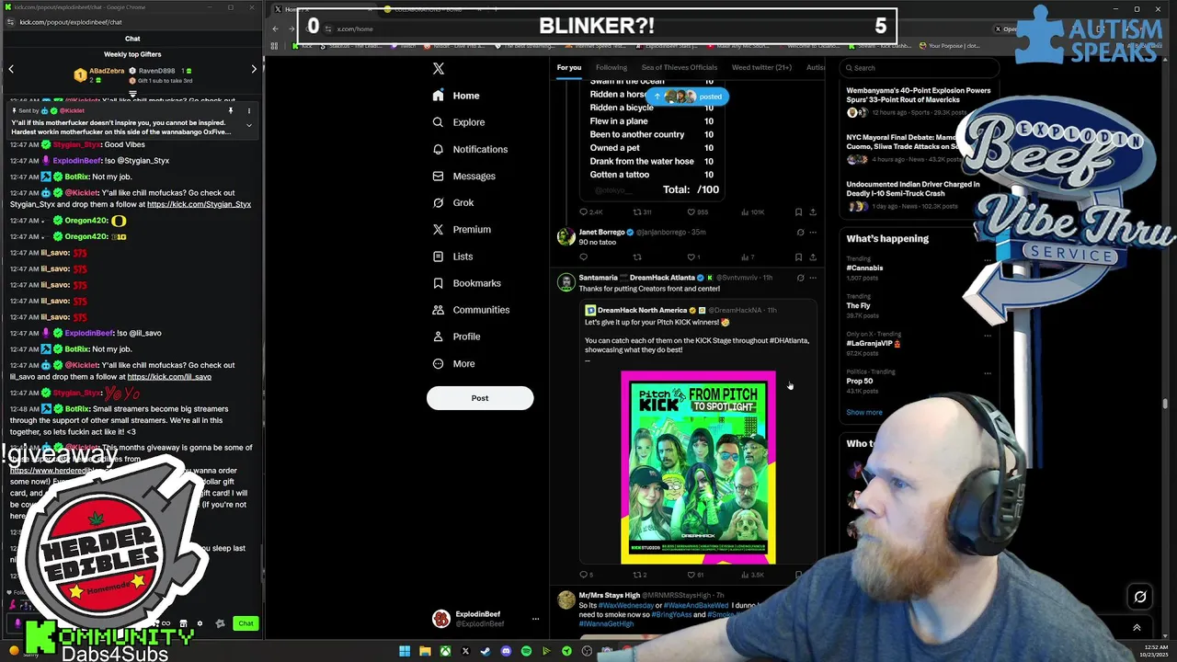Go to Home in X sidebar
Image resolution: width=1177 pixels, height=662 pixels.
click(x=456, y=96)
